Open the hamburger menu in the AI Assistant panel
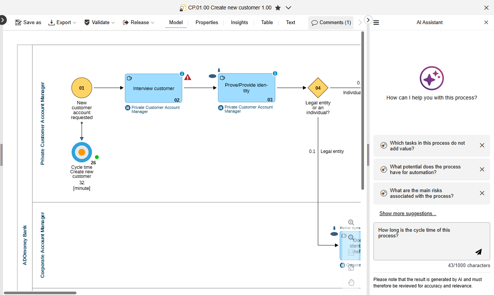 376,22
